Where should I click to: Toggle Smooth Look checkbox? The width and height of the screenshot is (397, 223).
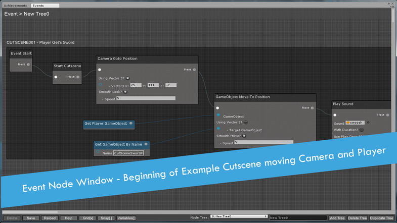point(125,92)
